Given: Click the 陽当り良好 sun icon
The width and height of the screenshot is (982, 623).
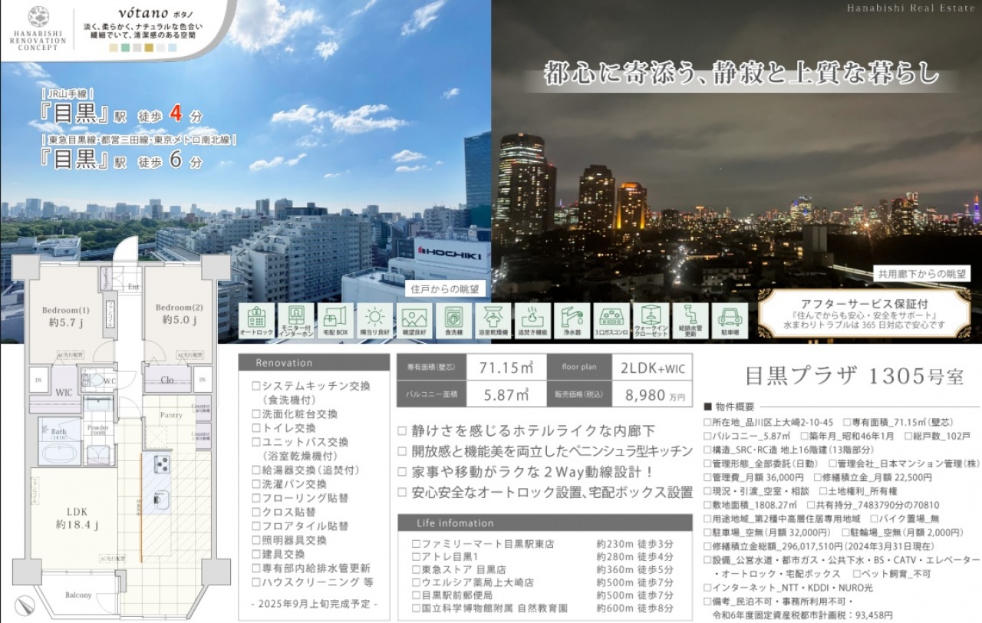Looking at the screenshot, I should click(374, 321).
